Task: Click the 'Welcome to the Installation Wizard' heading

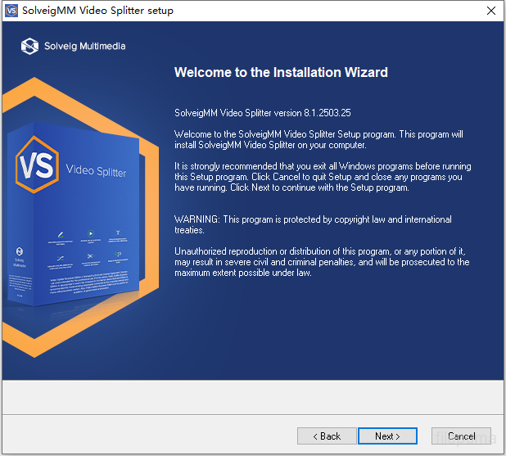Action: tap(281, 72)
